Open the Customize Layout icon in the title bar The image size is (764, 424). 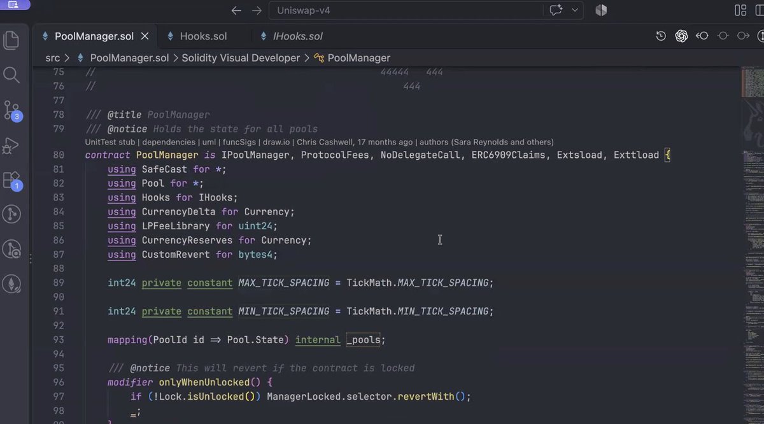(740, 10)
